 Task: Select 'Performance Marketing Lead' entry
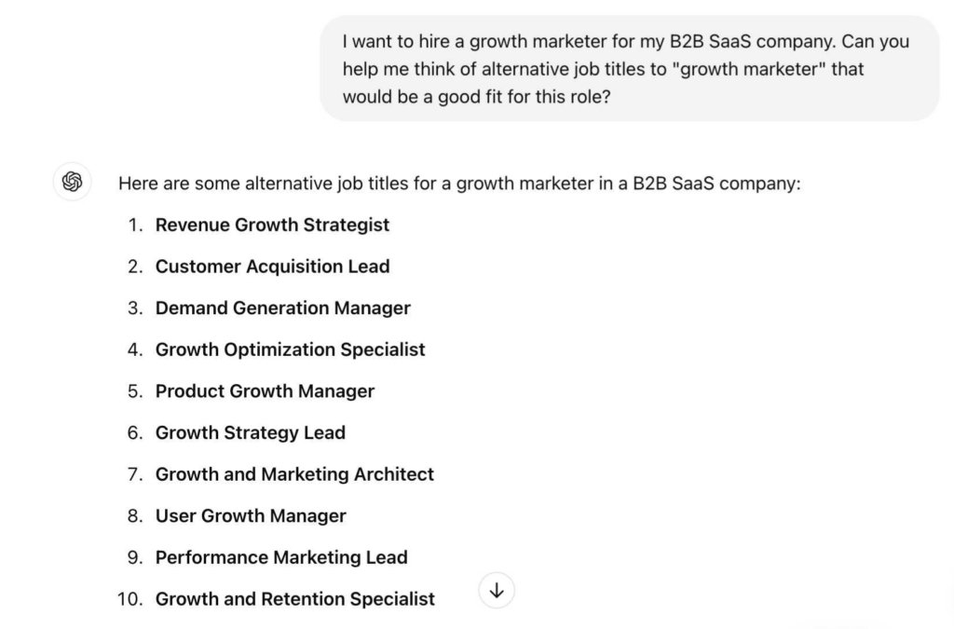pos(281,557)
